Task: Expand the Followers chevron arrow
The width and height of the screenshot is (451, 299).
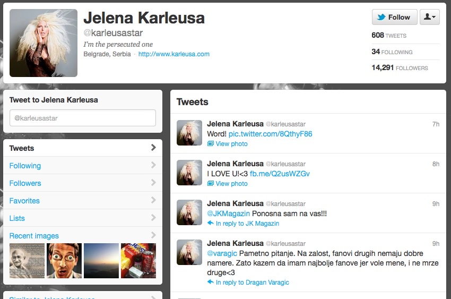Action: (153, 183)
